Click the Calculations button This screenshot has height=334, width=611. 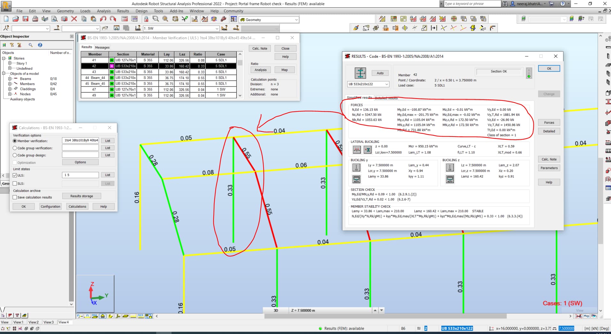pos(77,206)
